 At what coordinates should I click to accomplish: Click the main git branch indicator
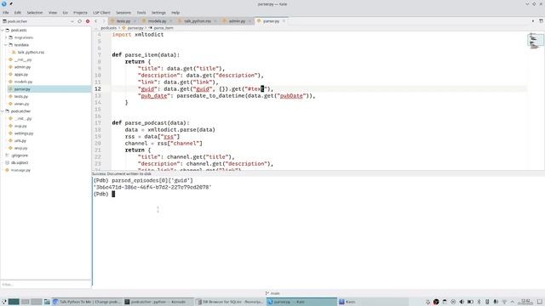pos(272,293)
